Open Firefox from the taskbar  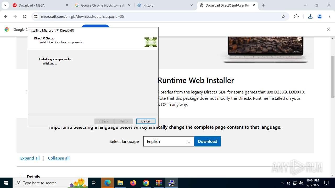133,183
